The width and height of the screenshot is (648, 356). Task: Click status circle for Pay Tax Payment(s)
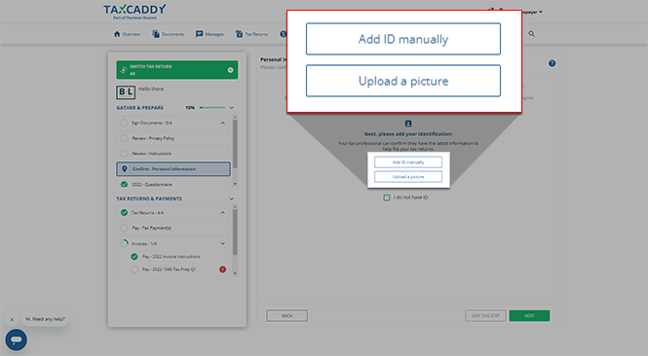[x=124, y=228]
